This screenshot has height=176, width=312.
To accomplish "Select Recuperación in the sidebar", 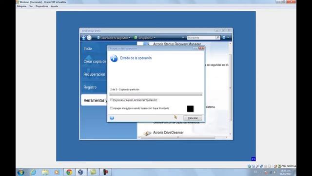I will tap(94, 74).
